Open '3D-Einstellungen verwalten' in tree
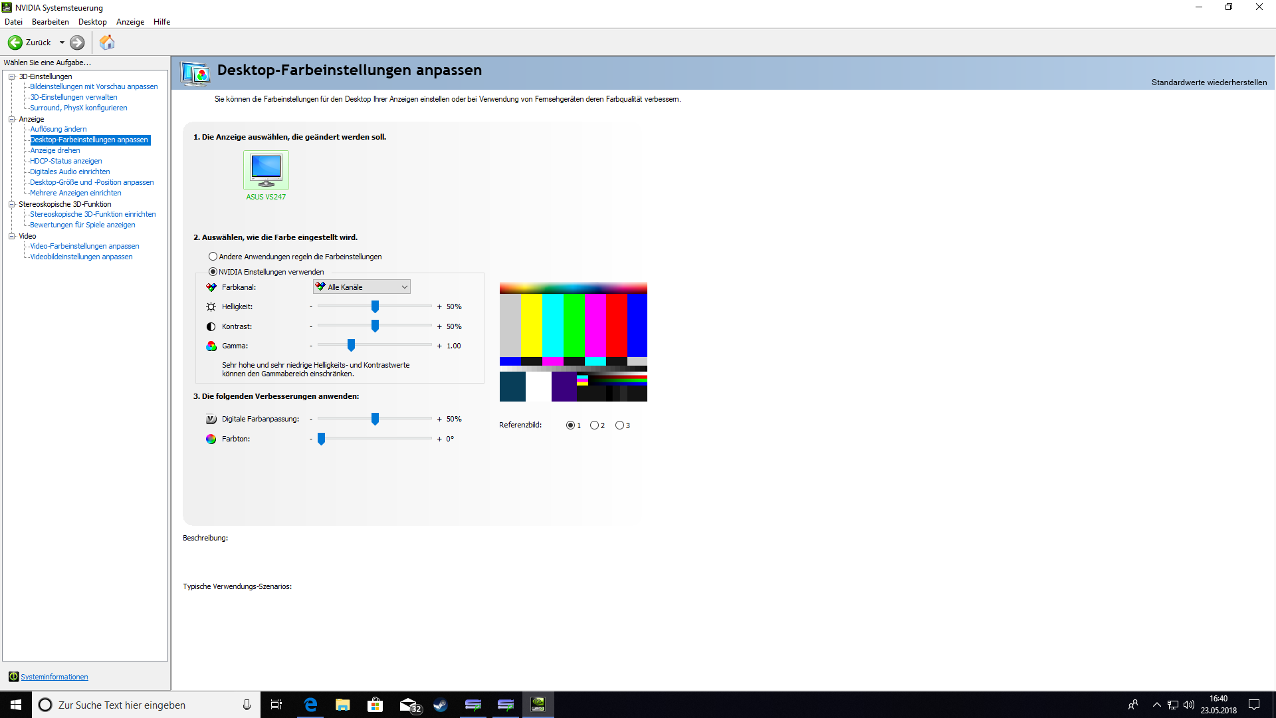Image resolution: width=1276 pixels, height=718 pixels. 74,97
